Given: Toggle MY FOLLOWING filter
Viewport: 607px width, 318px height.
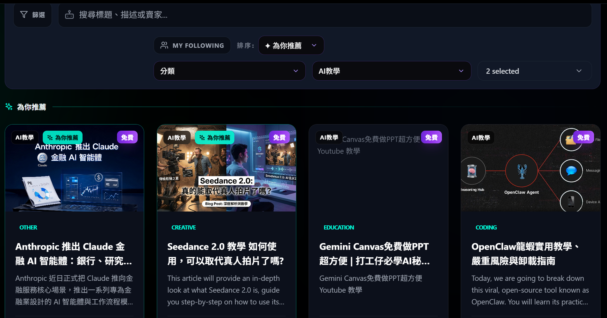Looking at the screenshot, I should (x=192, y=45).
